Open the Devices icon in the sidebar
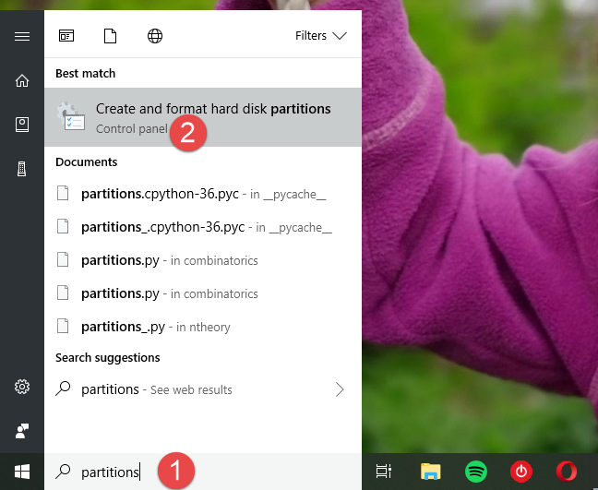 coord(22,169)
